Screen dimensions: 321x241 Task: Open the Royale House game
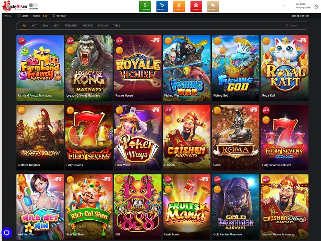click(138, 68)
